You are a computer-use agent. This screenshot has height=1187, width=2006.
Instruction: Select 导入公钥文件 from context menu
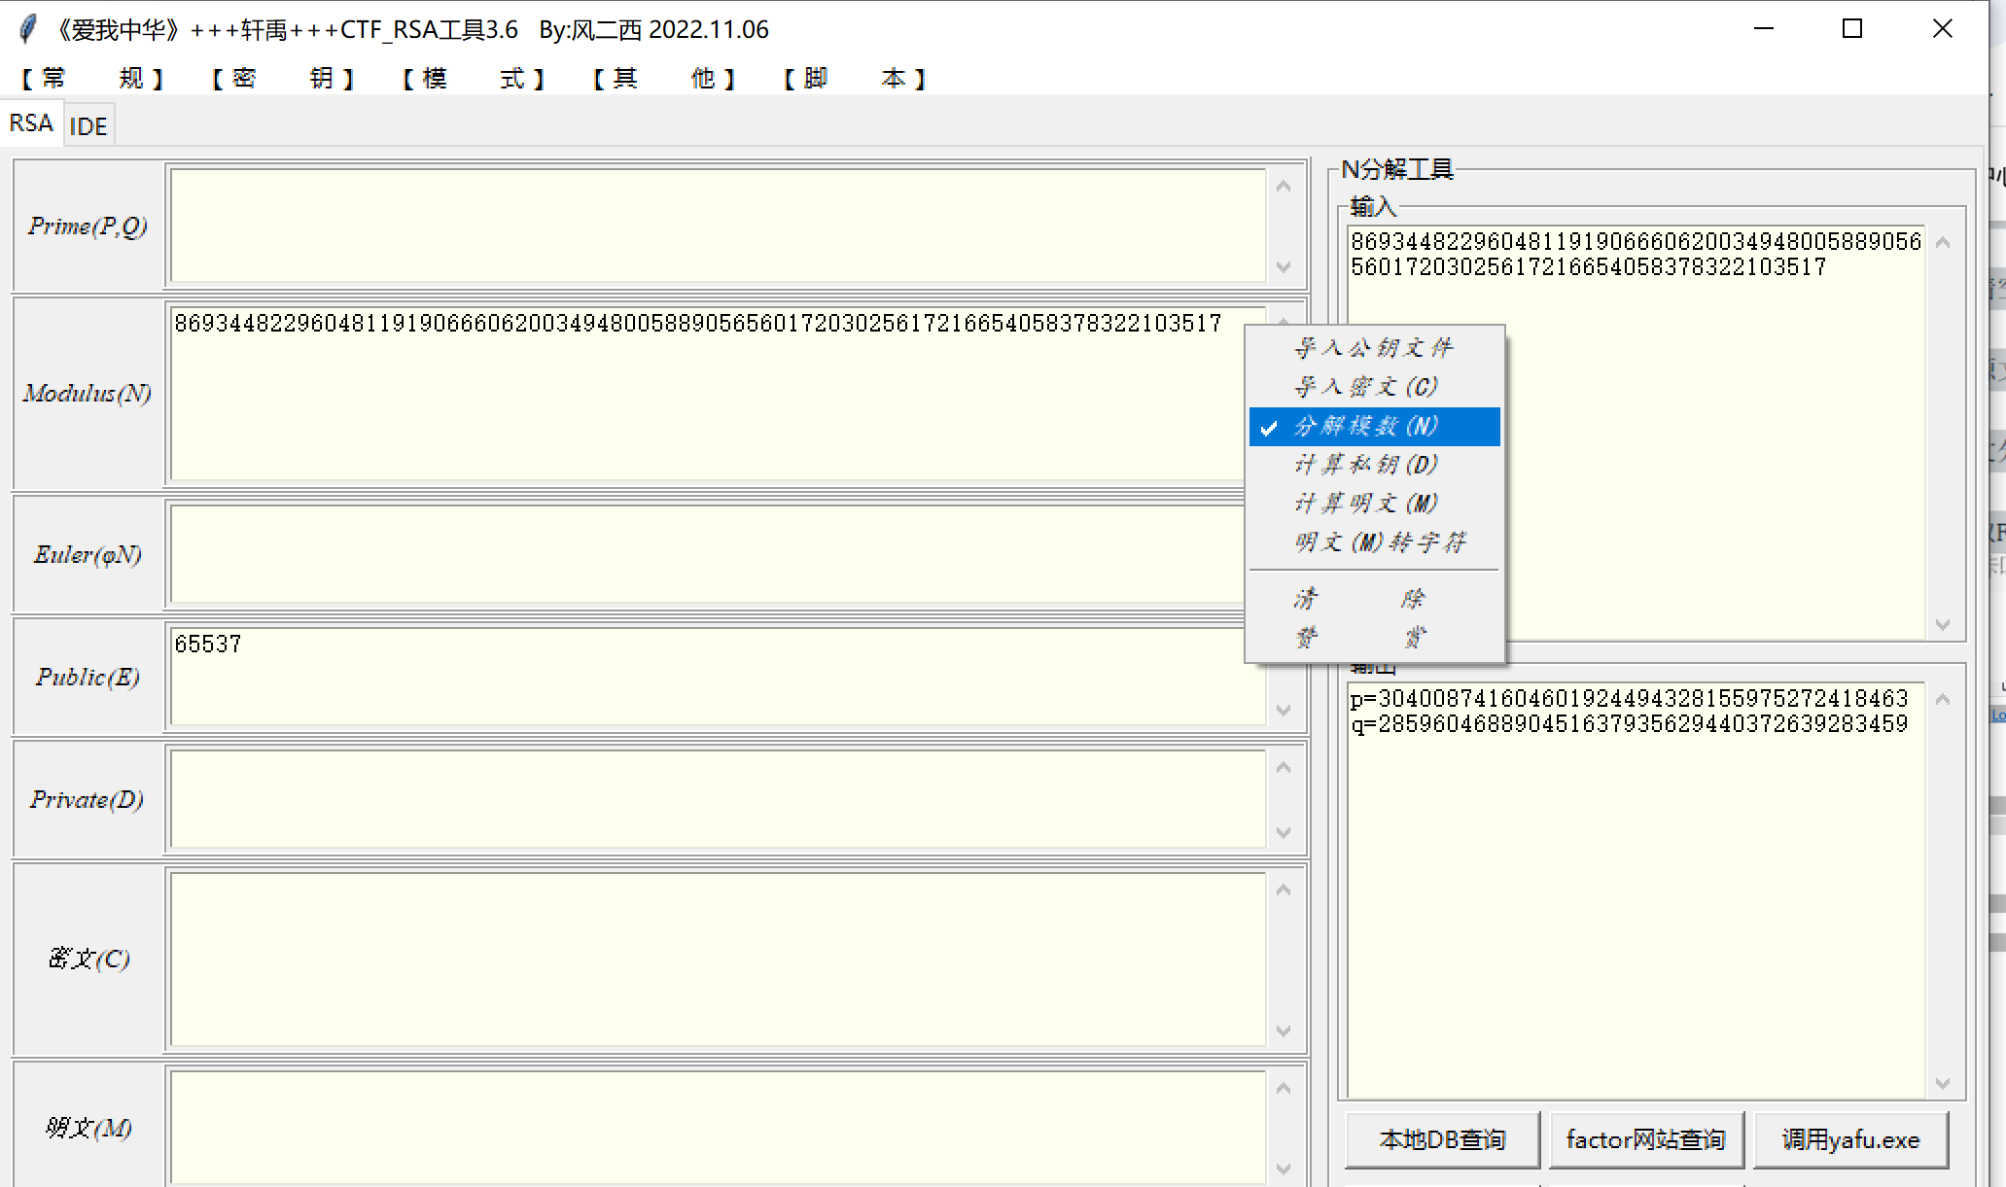[x=1373, y=348]
